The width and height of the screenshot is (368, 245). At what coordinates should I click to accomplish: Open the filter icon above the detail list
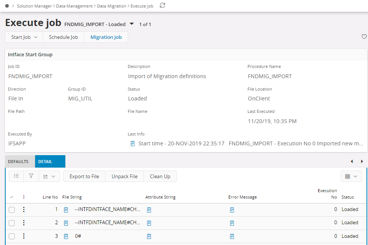point(31,176)
